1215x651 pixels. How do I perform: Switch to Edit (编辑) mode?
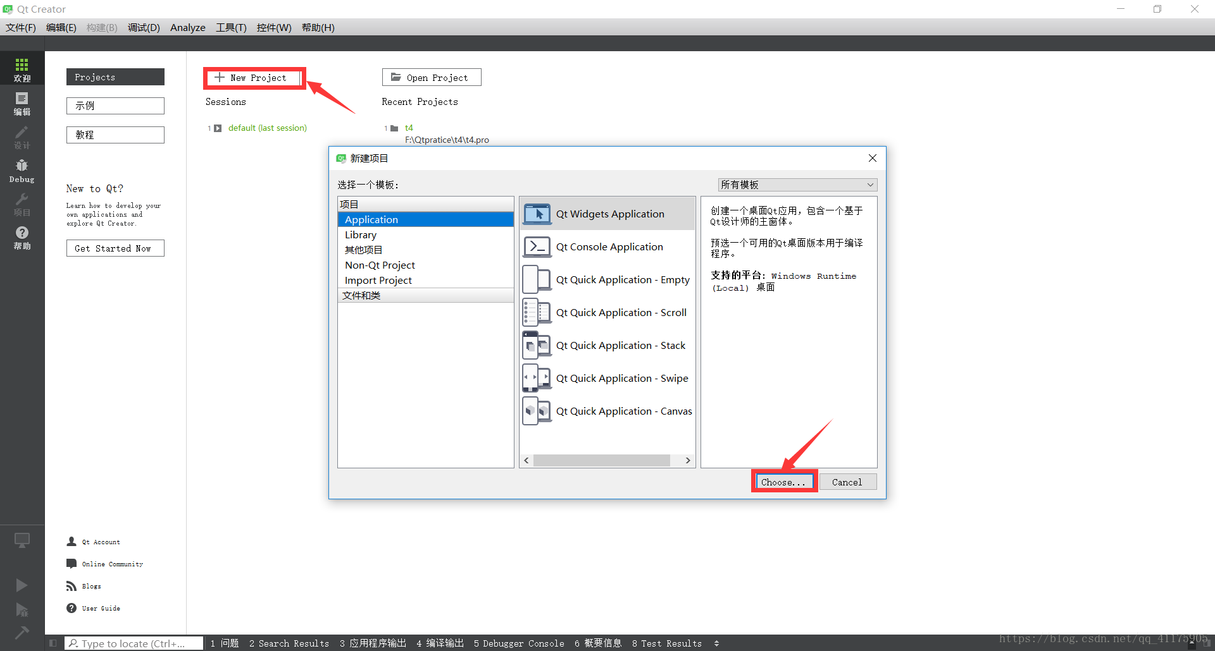(22, 103)
